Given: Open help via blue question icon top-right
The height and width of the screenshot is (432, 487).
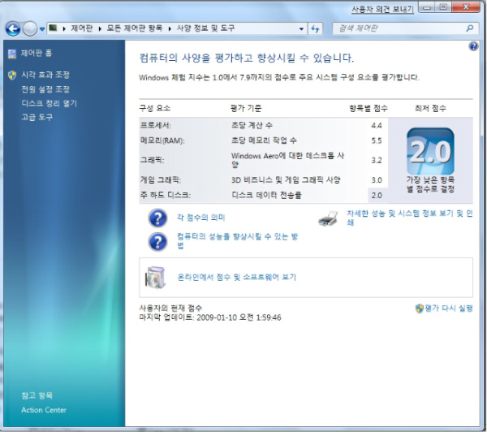Looking at the screenshot, I should pos(474,46).
